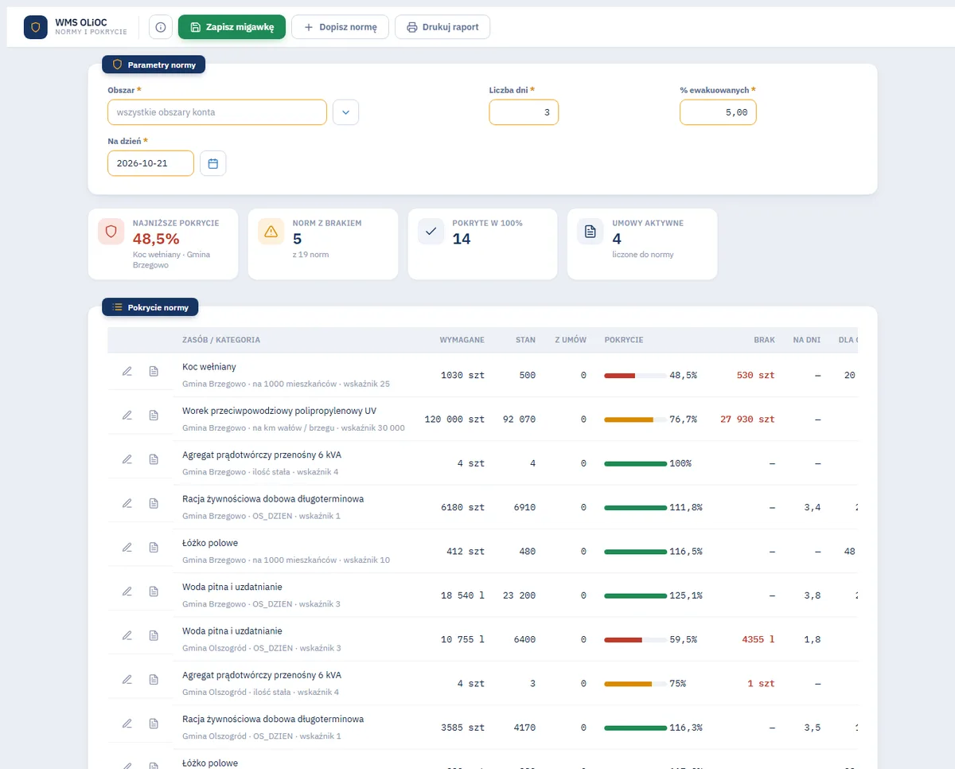The width and height of the screenshot is (955, 769).
Task: Click the Liczba dni field
Action: (x=524, y=112)
